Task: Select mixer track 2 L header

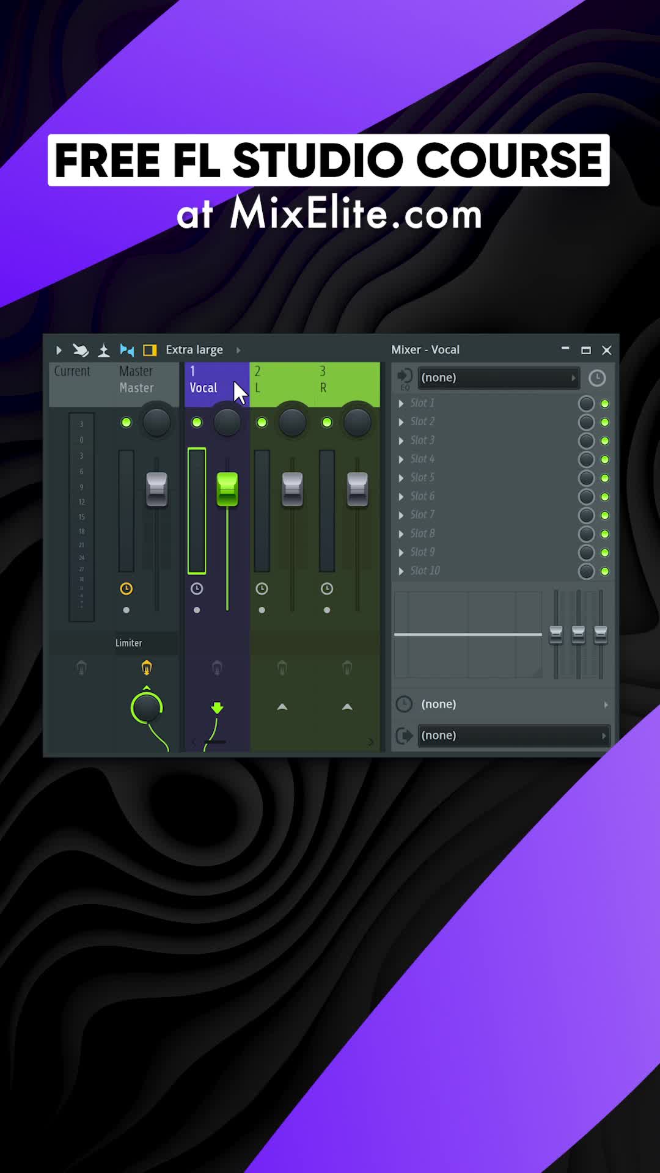Action: (x=282, y=384)
